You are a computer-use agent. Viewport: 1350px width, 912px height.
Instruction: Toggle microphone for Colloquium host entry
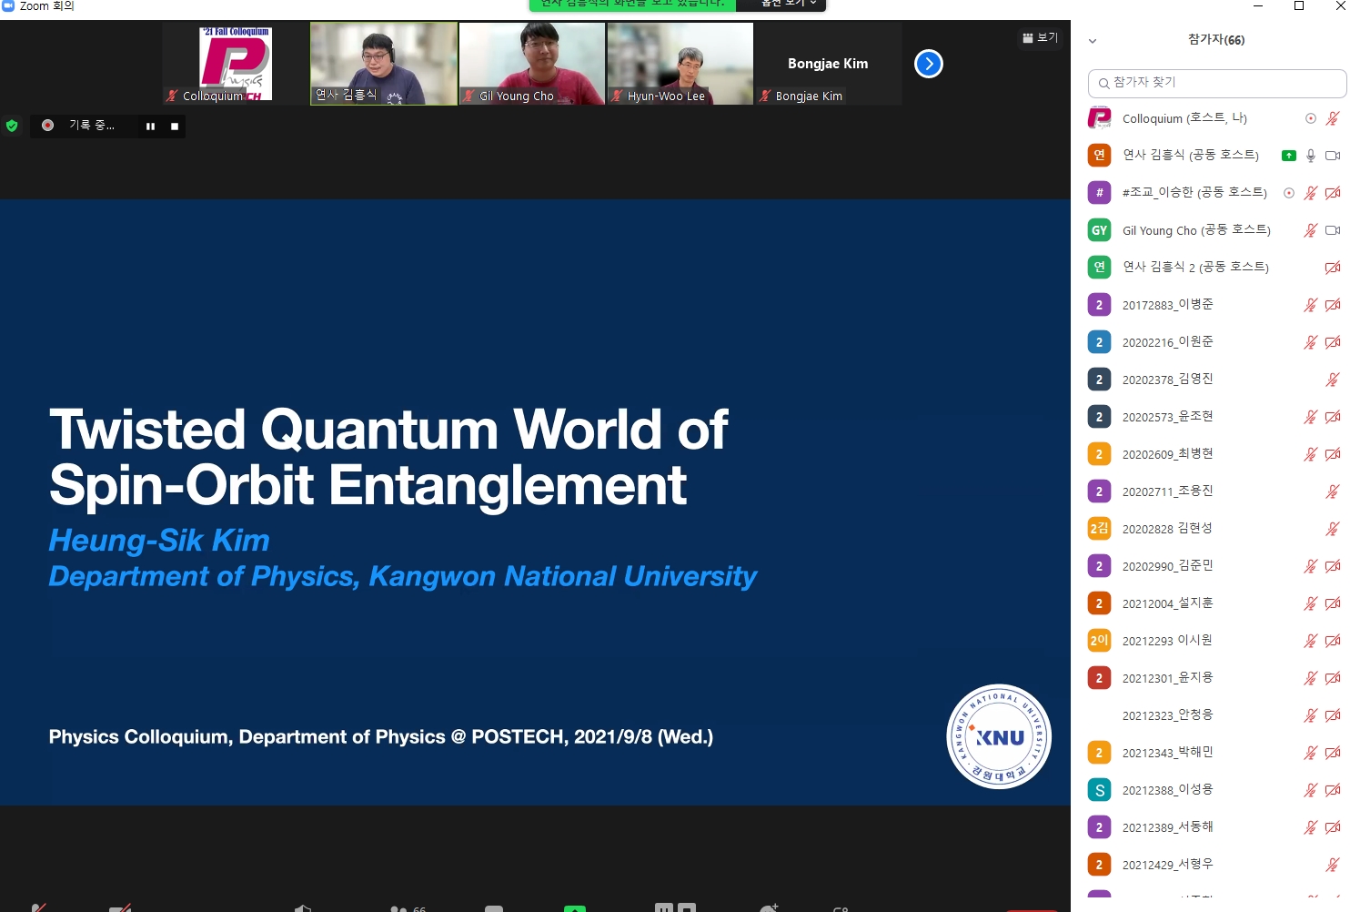point(1333,118)
